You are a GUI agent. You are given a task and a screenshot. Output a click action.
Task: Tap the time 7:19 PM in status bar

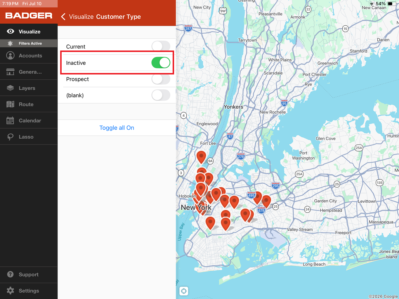coord(10,4)
